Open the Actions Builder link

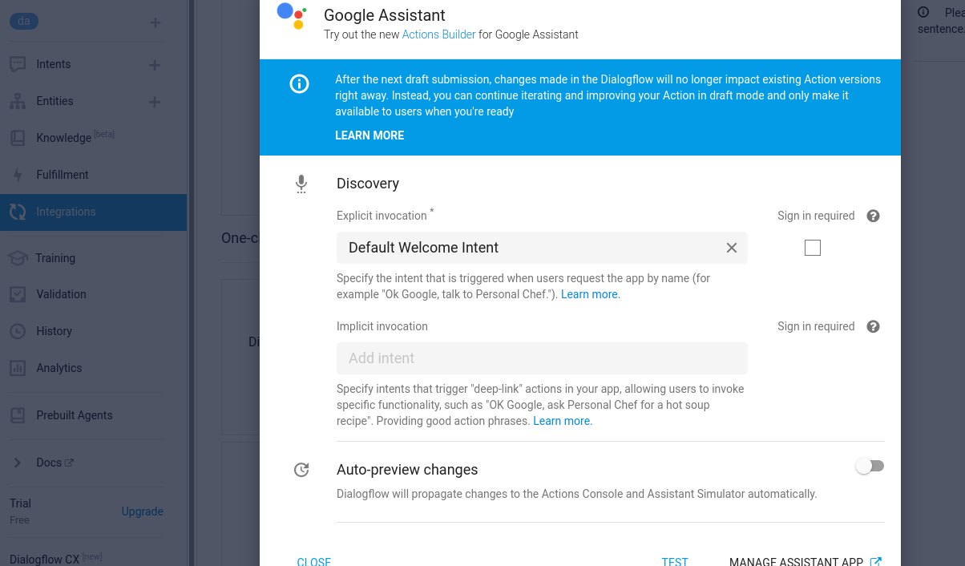438,34
